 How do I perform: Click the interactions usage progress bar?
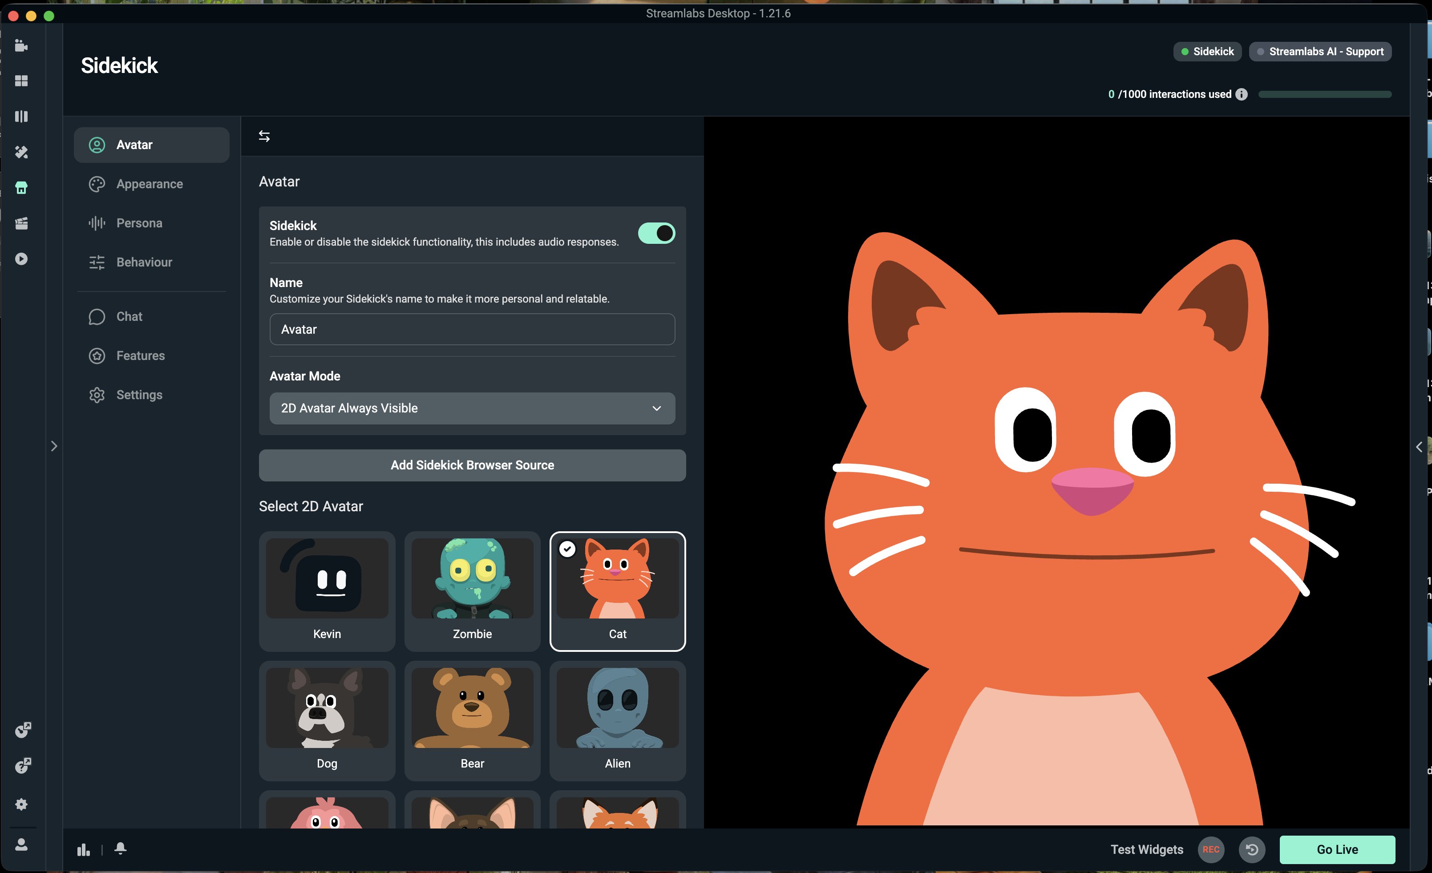tap(1324, 94)
